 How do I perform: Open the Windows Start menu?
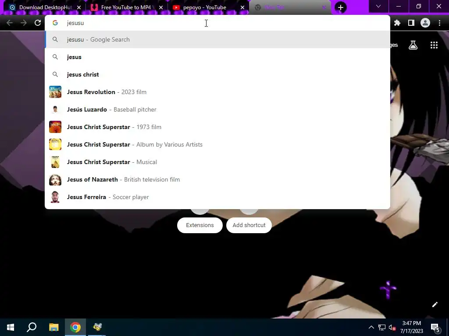11,327
